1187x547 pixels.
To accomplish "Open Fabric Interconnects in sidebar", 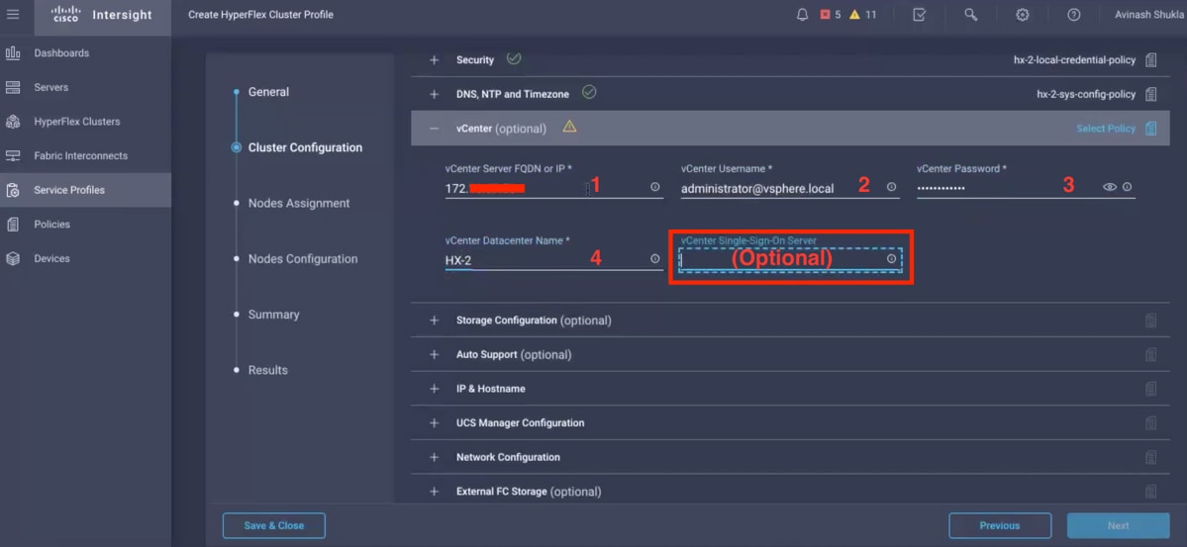I will [x=80, y=156].
